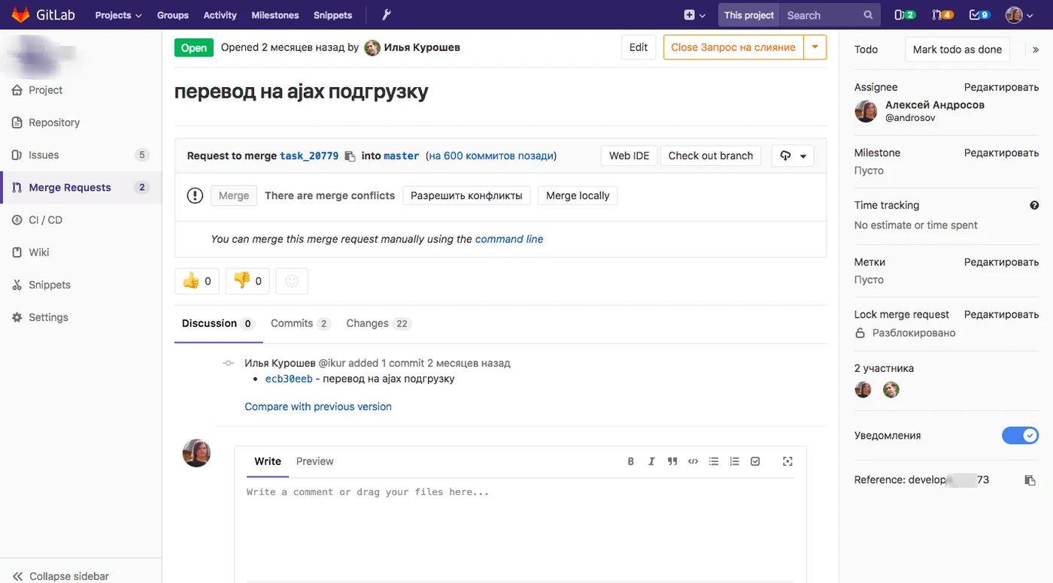
Task: Follow the command line link
Action: click(509, 239)
